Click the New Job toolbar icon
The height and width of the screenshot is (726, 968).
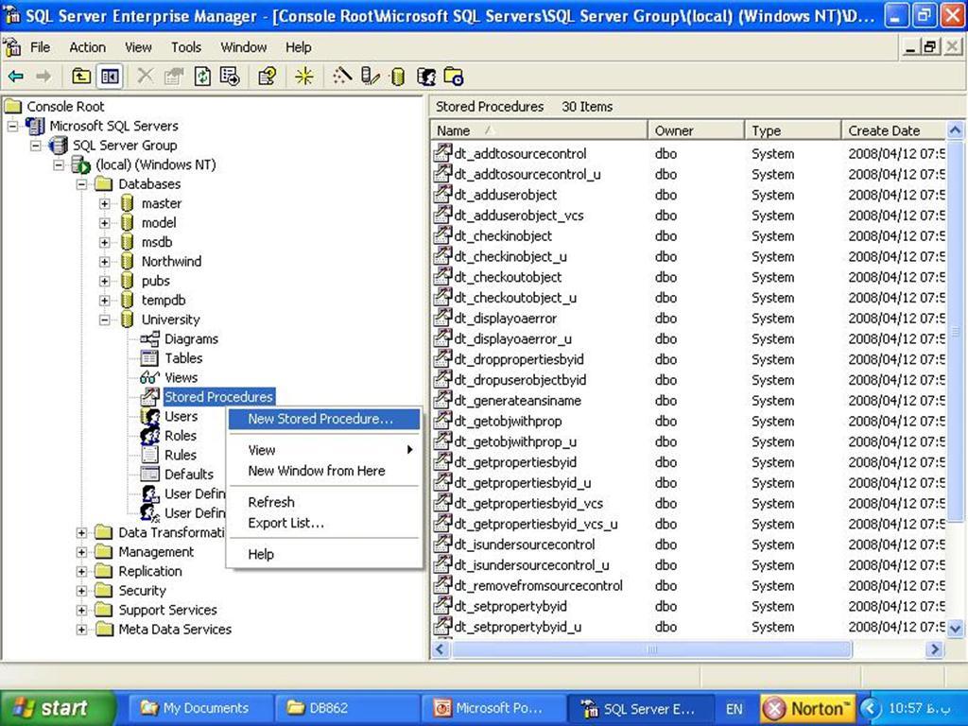pos(454,77)
